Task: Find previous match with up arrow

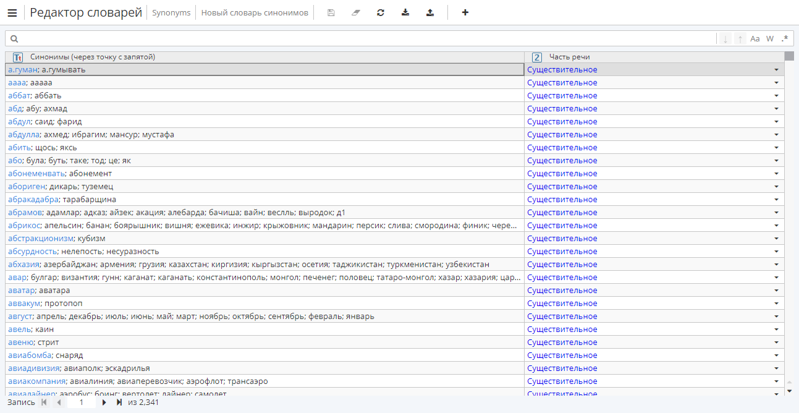Action: [x=740, y=39]
